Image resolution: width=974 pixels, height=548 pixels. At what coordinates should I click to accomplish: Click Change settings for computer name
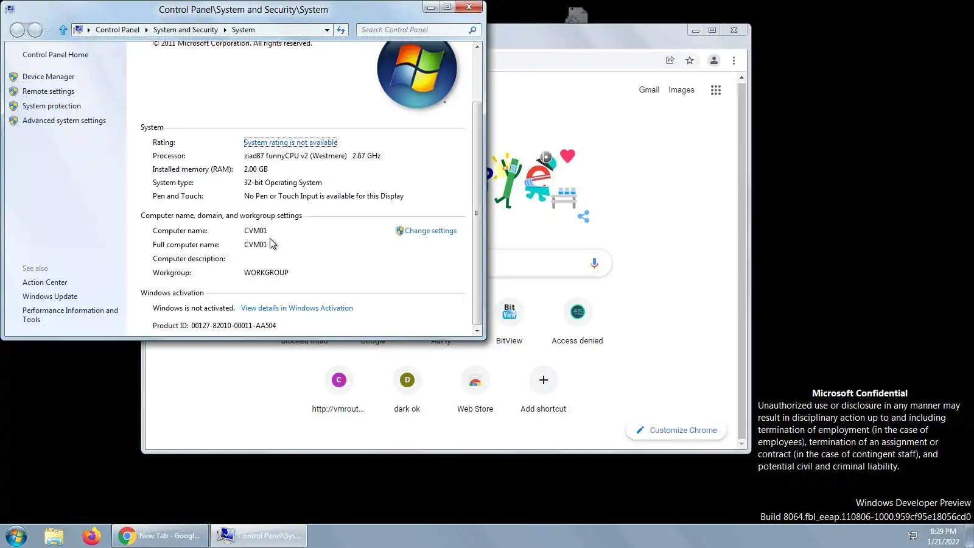430,231
